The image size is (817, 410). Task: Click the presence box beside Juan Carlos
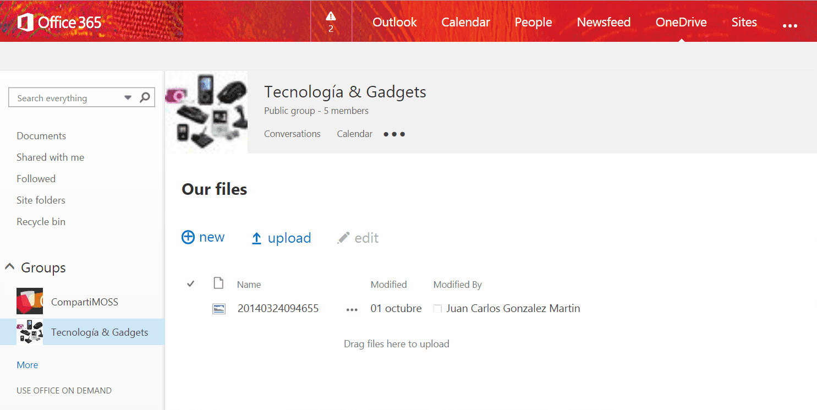[438, 309]
